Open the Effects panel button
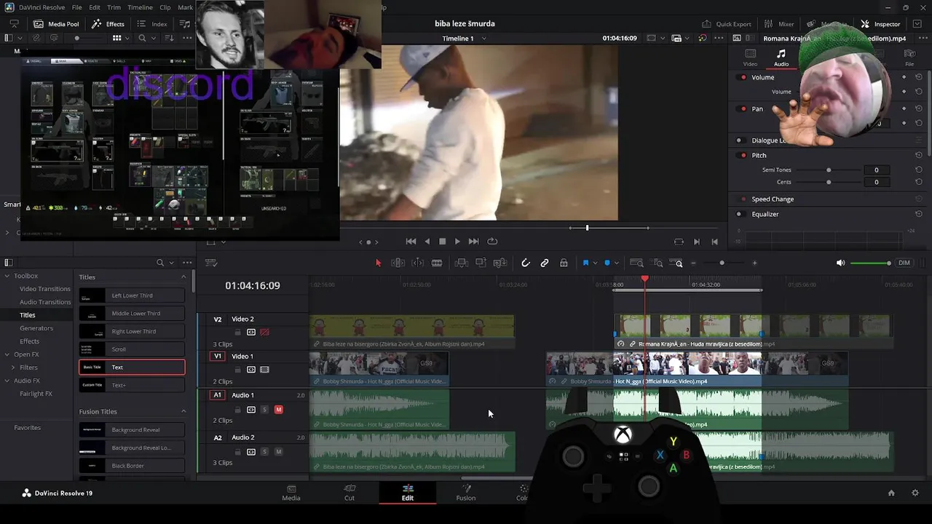The height and width of the screenshot is (524, 932). (108, 24)
